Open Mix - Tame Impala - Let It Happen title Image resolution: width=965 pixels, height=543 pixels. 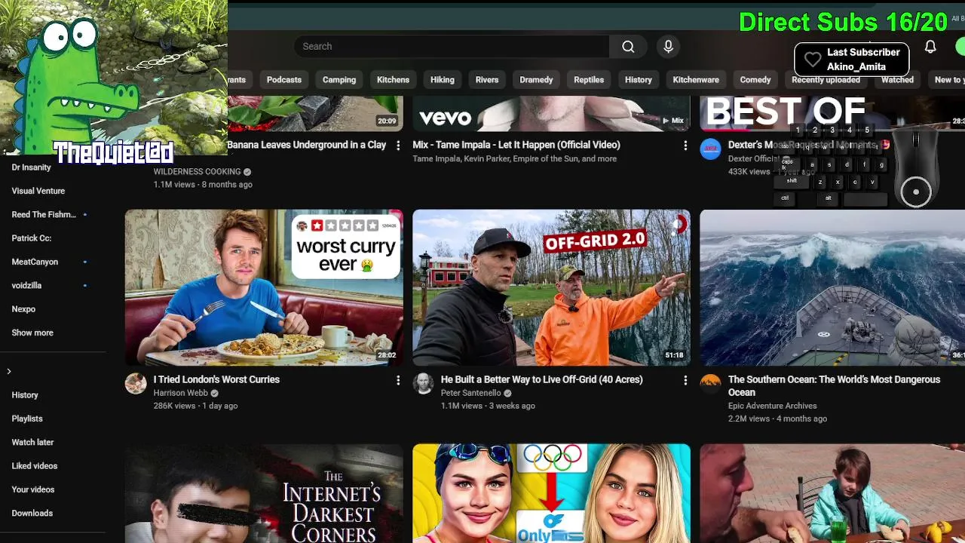(x=516, y=145)
